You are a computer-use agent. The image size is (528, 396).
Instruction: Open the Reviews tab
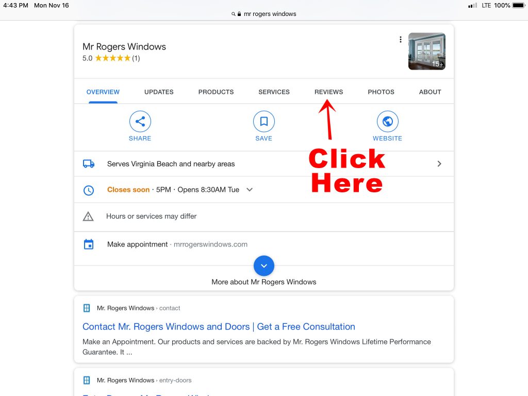click(x=328, y=92)
